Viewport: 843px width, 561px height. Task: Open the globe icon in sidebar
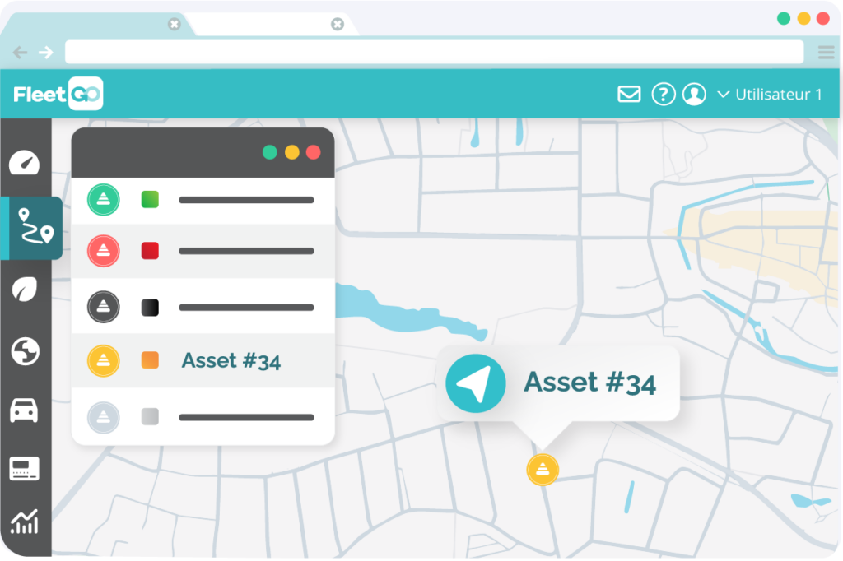[x=25, y=351]
